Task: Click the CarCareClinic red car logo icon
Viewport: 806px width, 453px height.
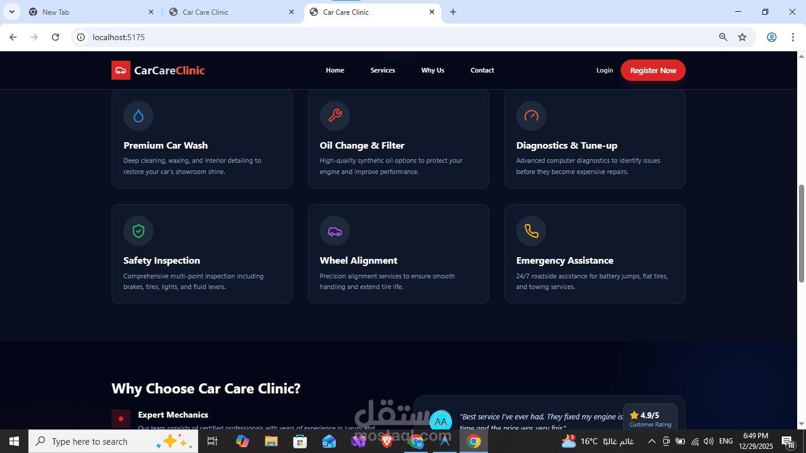Action: [121, 70]
